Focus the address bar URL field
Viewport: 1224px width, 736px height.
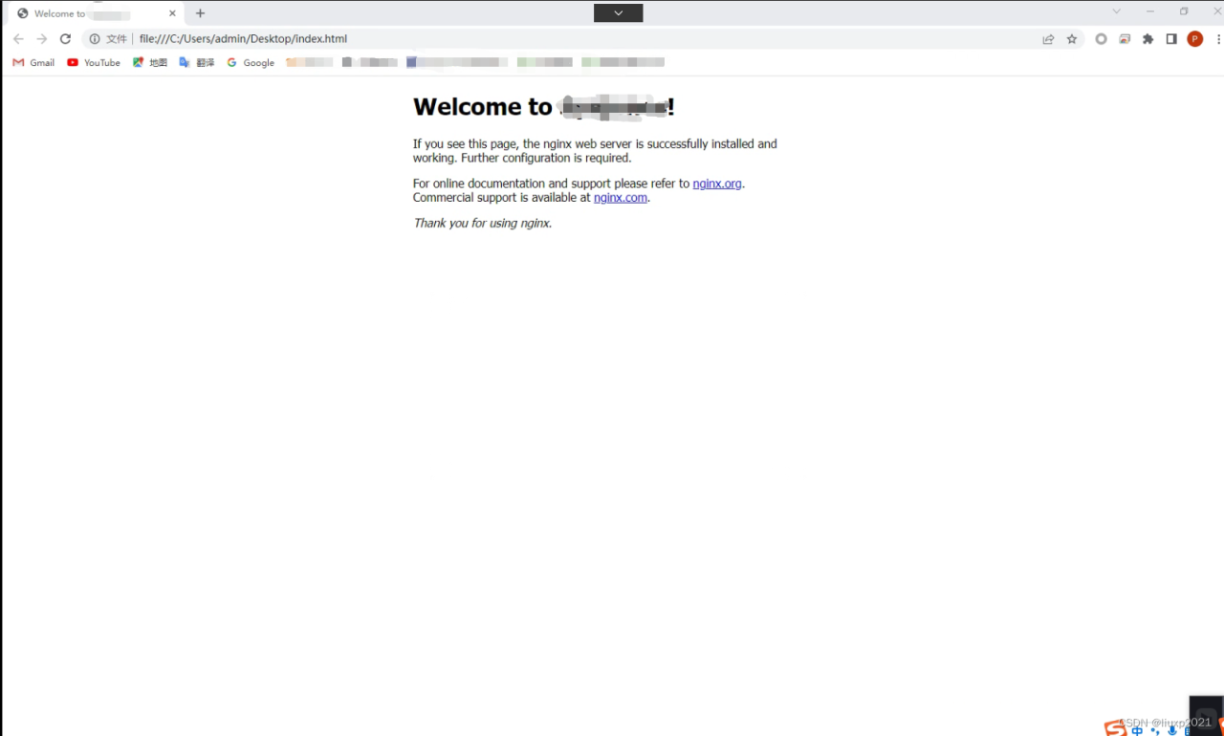click(x=583, y=39)
